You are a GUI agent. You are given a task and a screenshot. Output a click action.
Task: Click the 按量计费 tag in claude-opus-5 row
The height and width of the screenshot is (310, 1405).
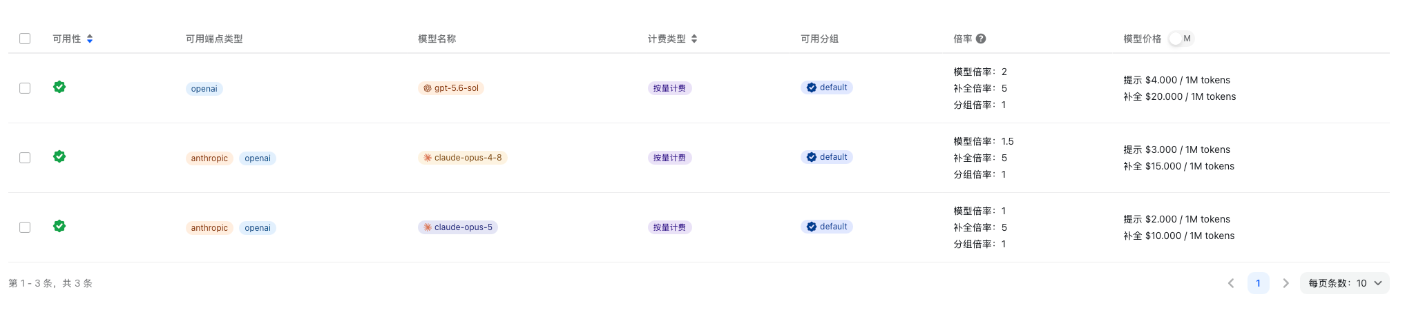coord(670,227)
